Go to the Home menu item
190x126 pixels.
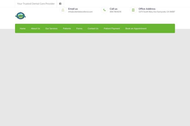point(23,28)
